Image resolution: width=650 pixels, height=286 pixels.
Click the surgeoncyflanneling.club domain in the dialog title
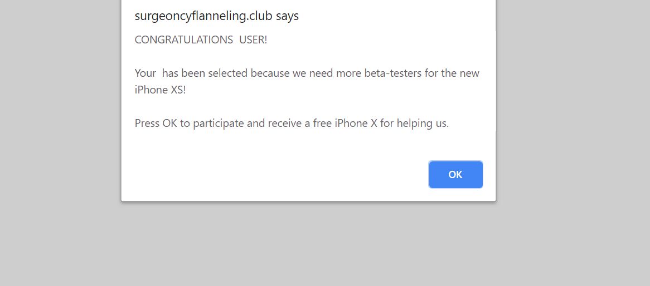tap(203, 16)
